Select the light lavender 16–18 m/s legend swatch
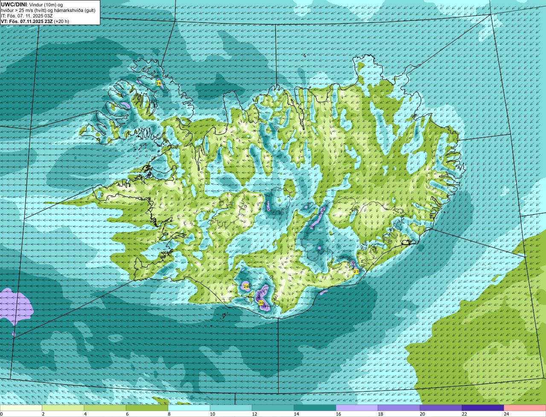The height and width of the screenshot is (417, 546). click(x=357, y=408)
